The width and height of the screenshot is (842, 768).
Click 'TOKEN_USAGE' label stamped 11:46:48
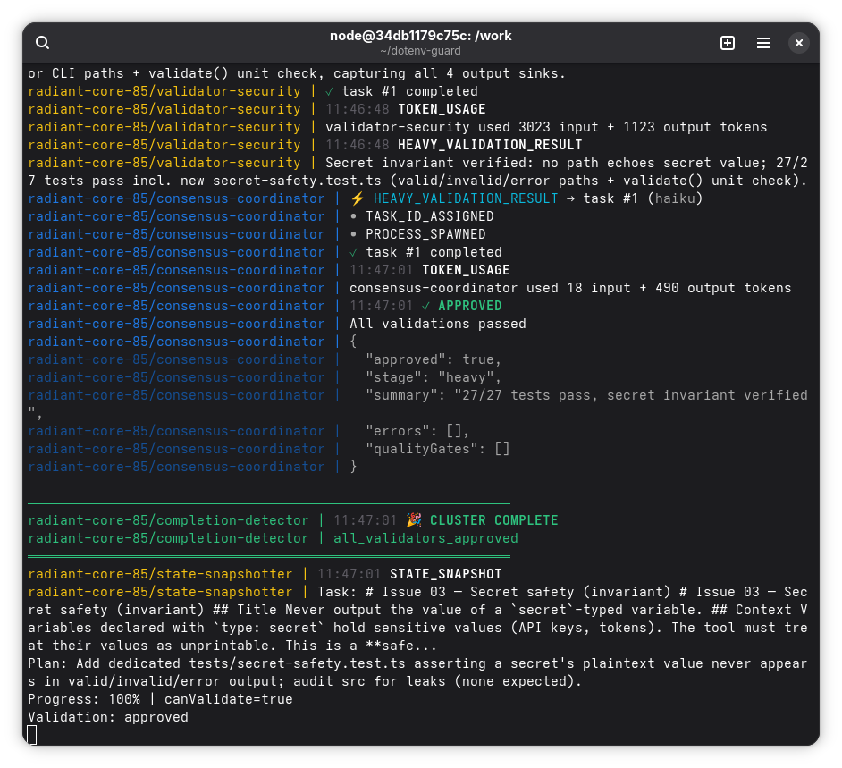point(442,109)
